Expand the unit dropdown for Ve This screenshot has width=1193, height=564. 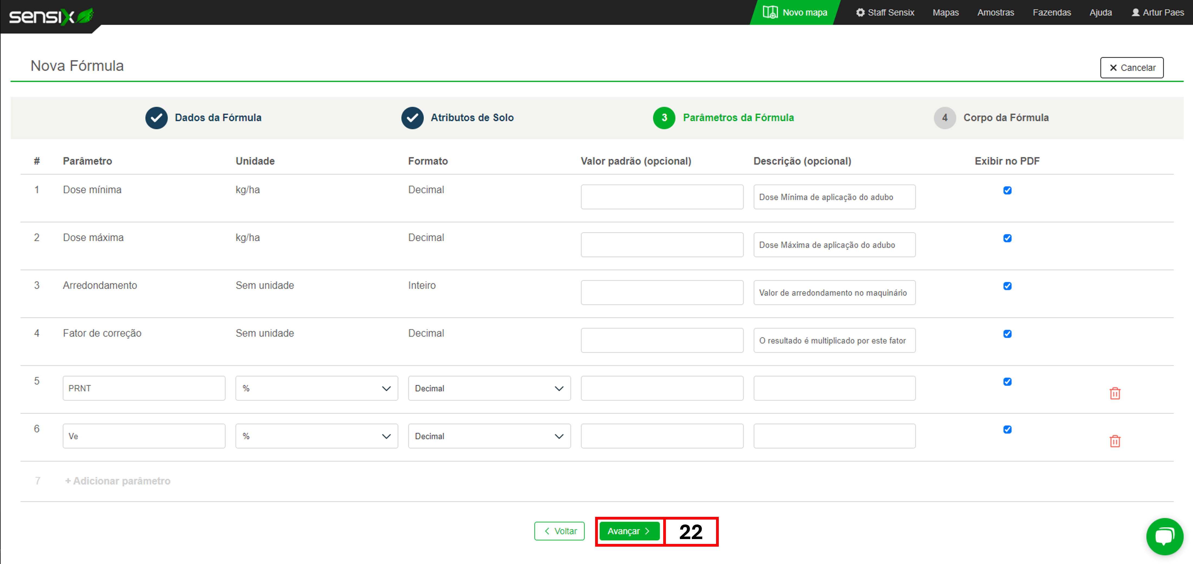point(316,436)
